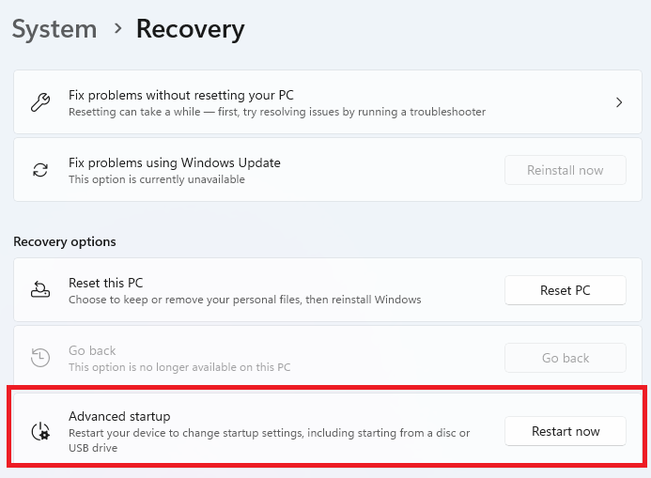
Task: Click the Reinstall now button
Action: pyautogui.click(x=566, y=170)
